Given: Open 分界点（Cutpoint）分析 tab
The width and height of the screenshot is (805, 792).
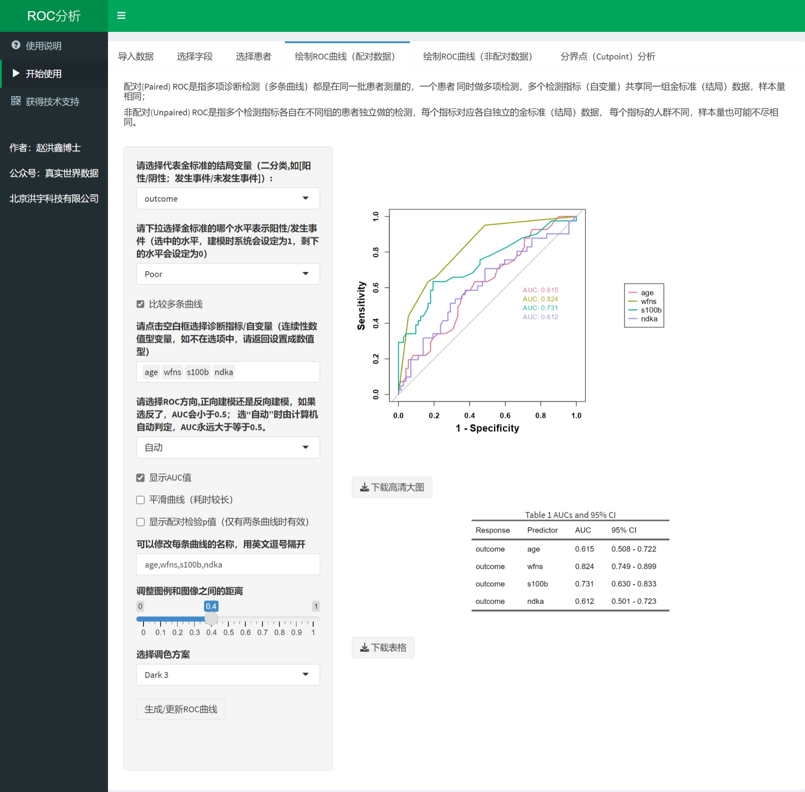Looking at the screenshot, I should pos(608,56).
